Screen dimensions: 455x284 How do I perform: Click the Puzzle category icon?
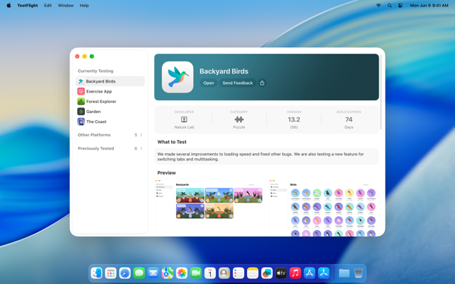(238, 119)
